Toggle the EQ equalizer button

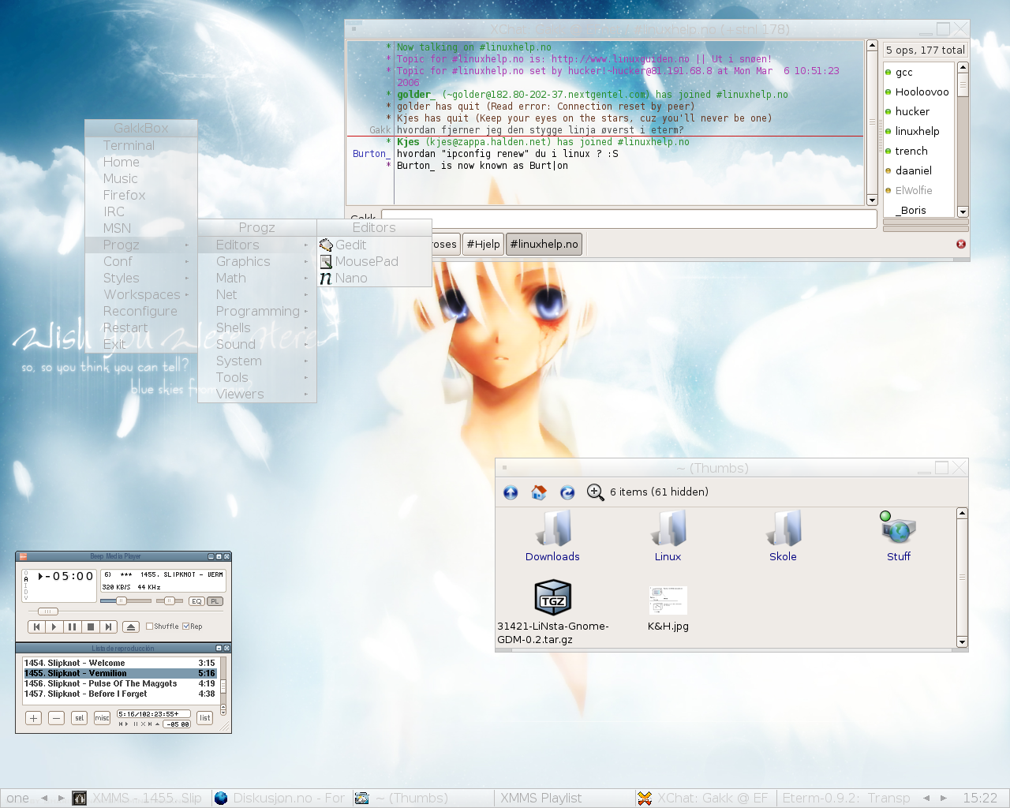pyautogui.click(x=196, y=601)
